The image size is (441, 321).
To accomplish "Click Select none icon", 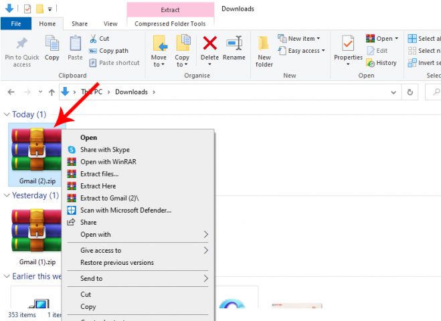I will pos(412,51).
